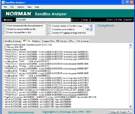
Task: Open the Edit menu
Action: (x=12, y=7)
